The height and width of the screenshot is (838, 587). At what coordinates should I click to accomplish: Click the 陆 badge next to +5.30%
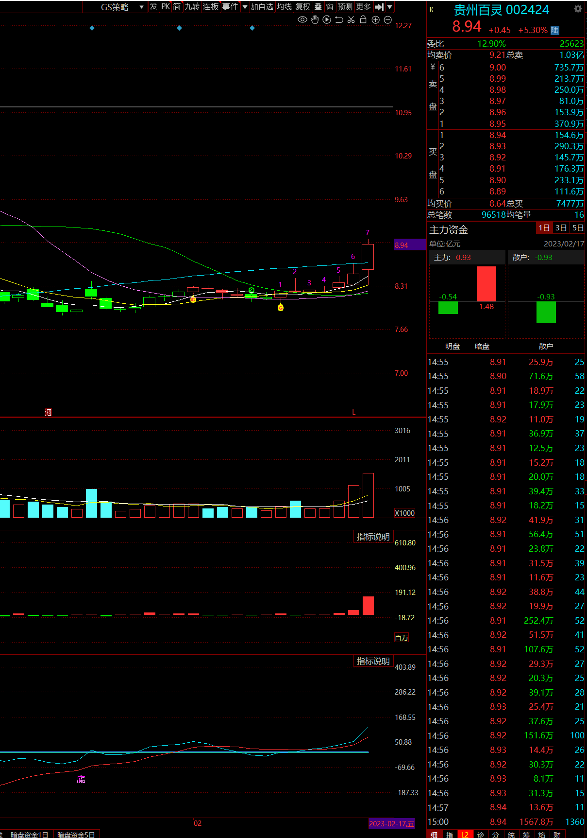554,30
